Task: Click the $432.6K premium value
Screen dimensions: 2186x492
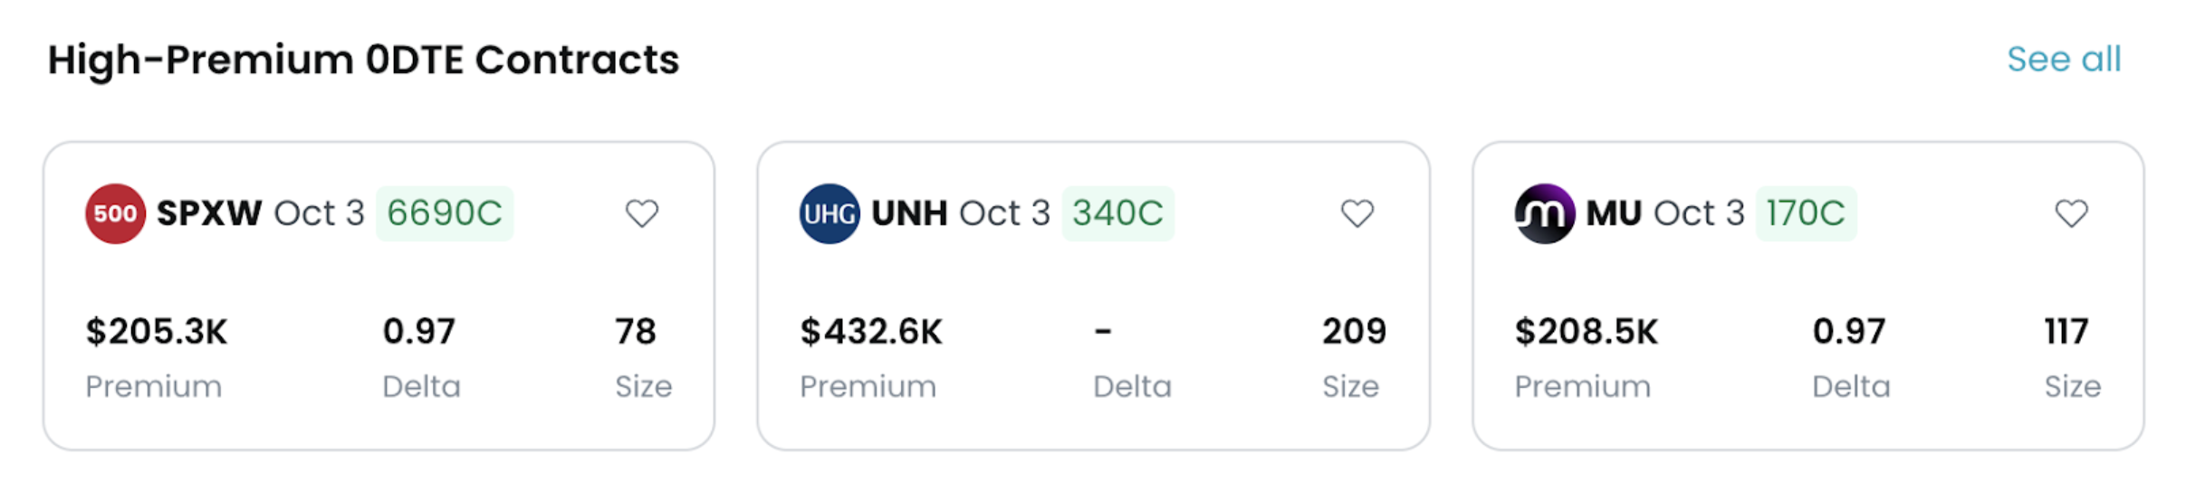Action: point(870,332)
